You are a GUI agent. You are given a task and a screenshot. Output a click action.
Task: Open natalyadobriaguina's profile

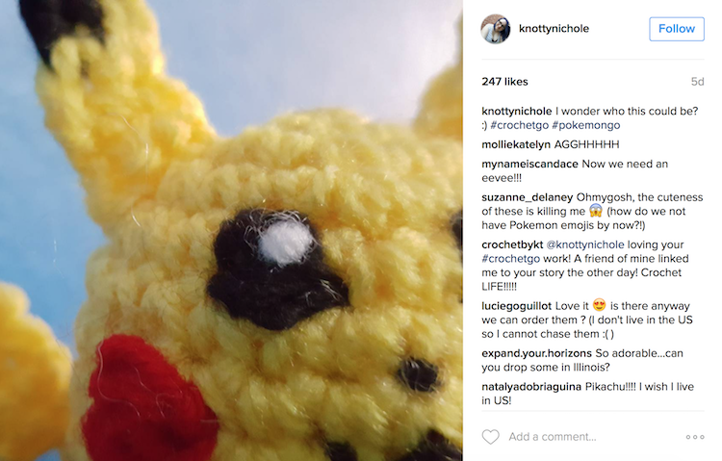(531, 387)
